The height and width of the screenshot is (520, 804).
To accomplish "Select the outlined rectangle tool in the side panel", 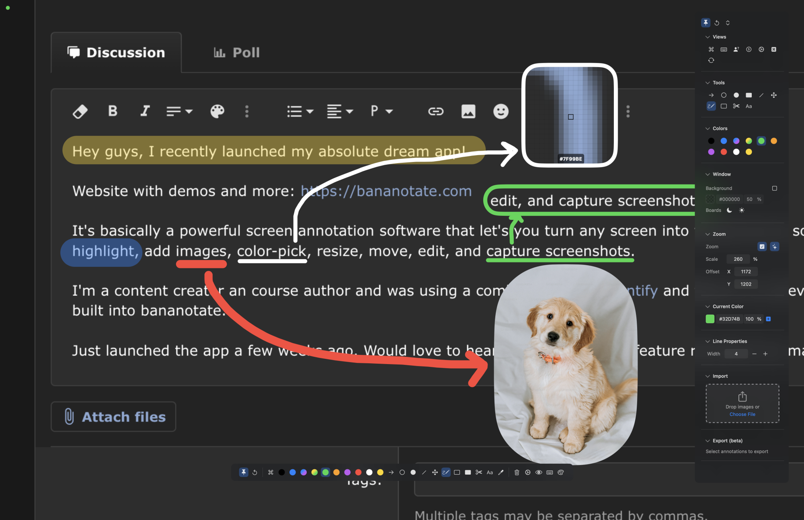I will tap(724, 106).
